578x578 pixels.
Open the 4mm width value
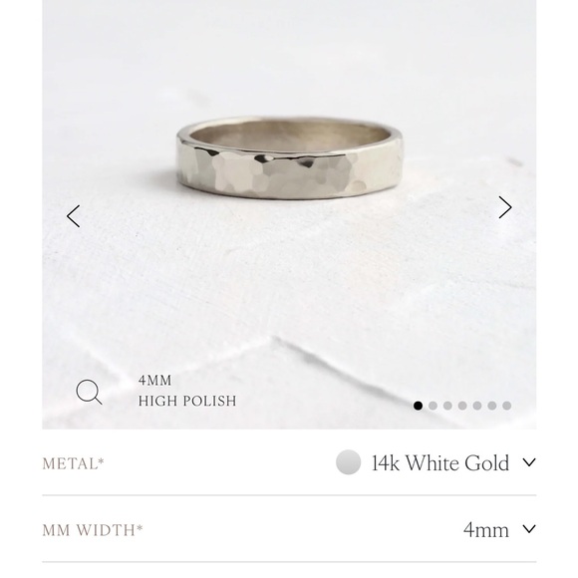[486, 530]
